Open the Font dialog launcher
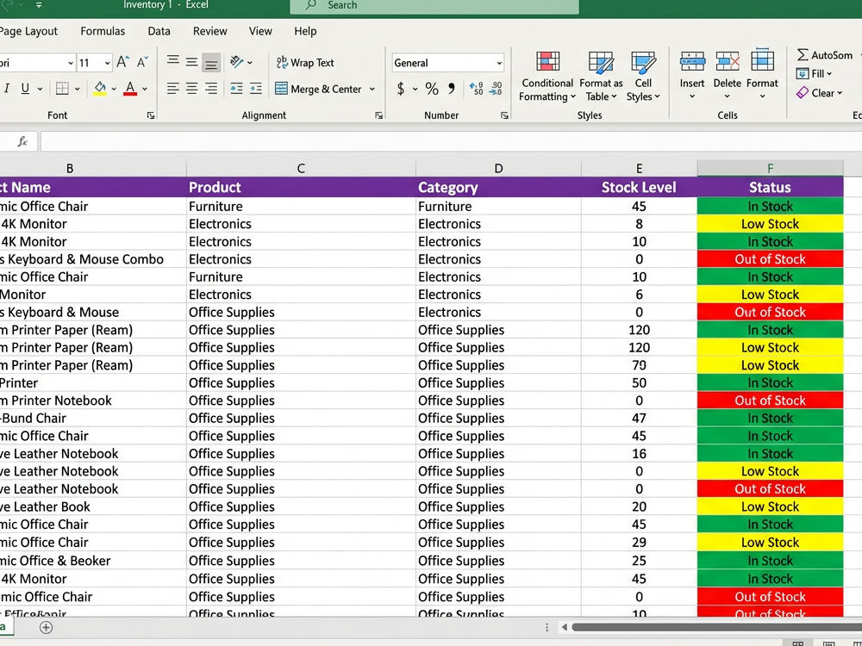Image resolution: width=862 pixels, height=646 pixels. 151,115
